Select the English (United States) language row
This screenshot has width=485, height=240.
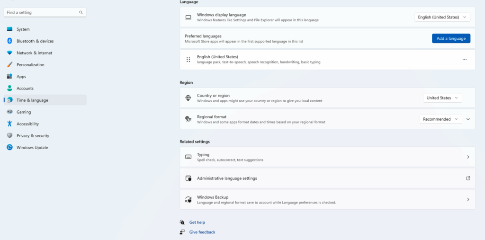(327, 60)
